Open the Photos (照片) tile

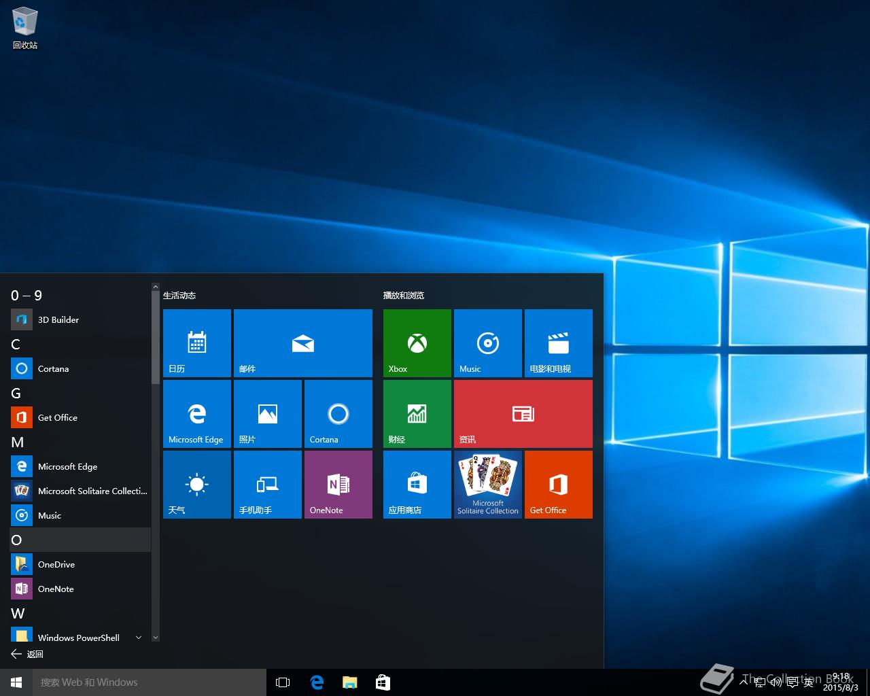click(x=268, y=414)
